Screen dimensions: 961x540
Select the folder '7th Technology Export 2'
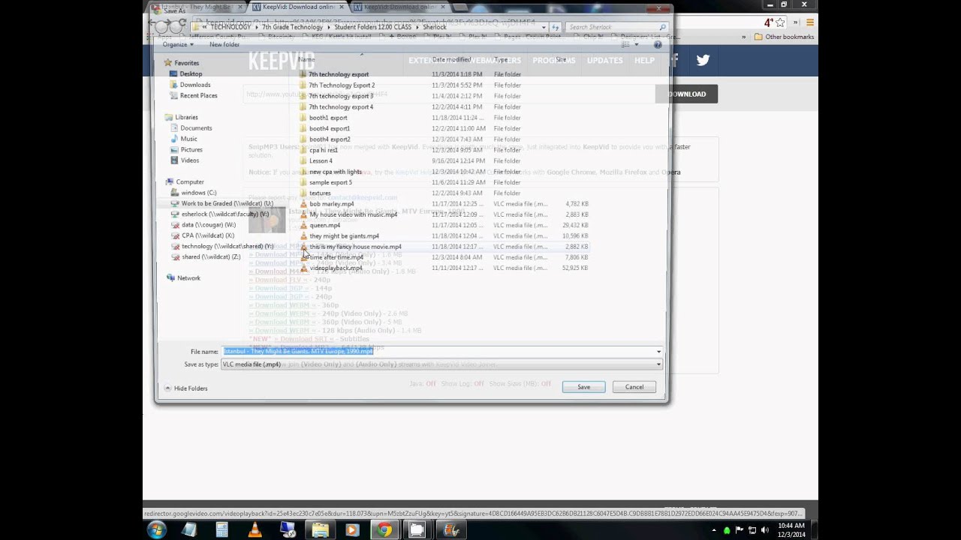coord(342,85)
